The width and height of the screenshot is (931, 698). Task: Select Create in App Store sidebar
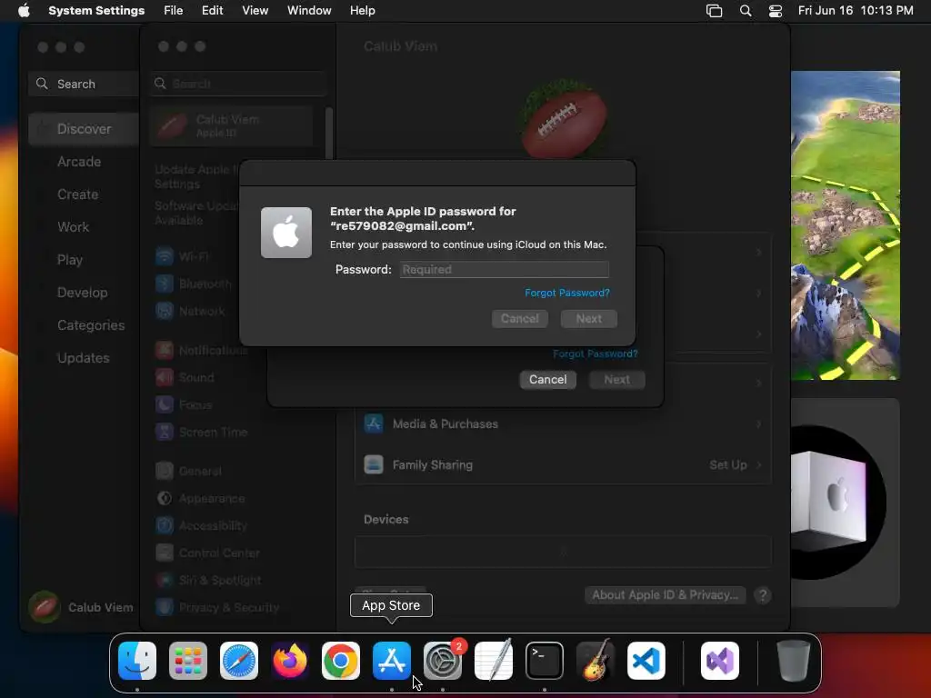point(77,194)
